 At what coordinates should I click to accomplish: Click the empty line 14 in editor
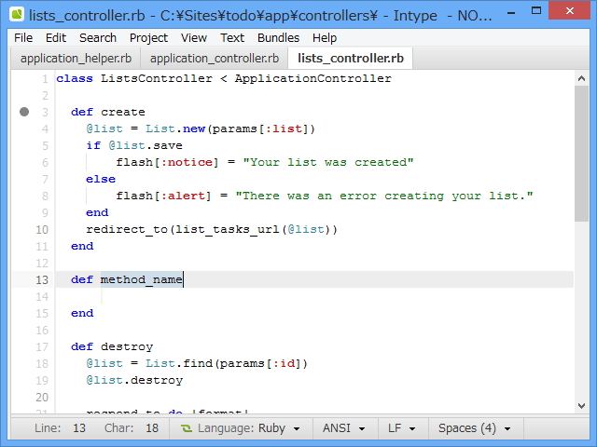(314, 296)
